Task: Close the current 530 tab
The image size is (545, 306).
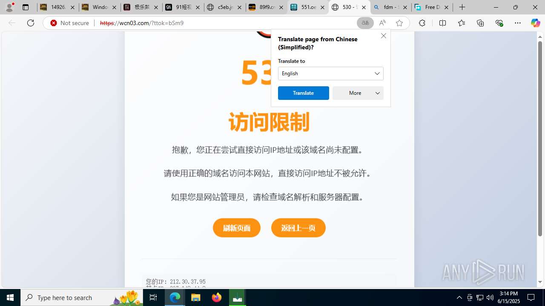Action: [364, 7]
